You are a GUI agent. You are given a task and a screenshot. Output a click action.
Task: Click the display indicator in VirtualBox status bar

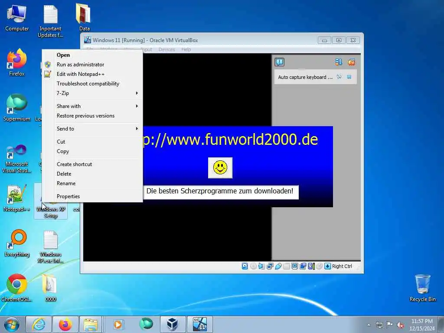[x=294, y=266]
